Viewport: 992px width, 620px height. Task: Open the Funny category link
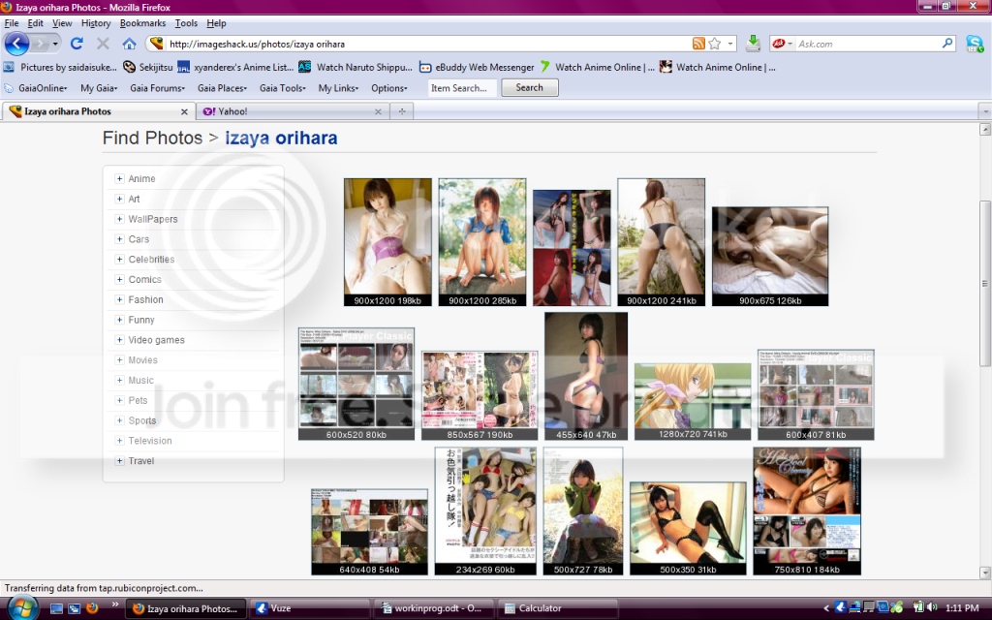[141, 320]
